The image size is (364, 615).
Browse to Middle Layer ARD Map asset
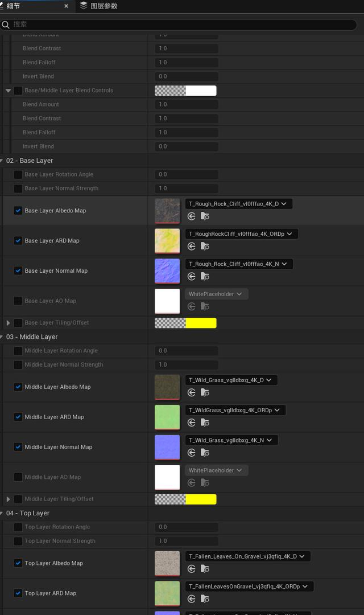205,423
